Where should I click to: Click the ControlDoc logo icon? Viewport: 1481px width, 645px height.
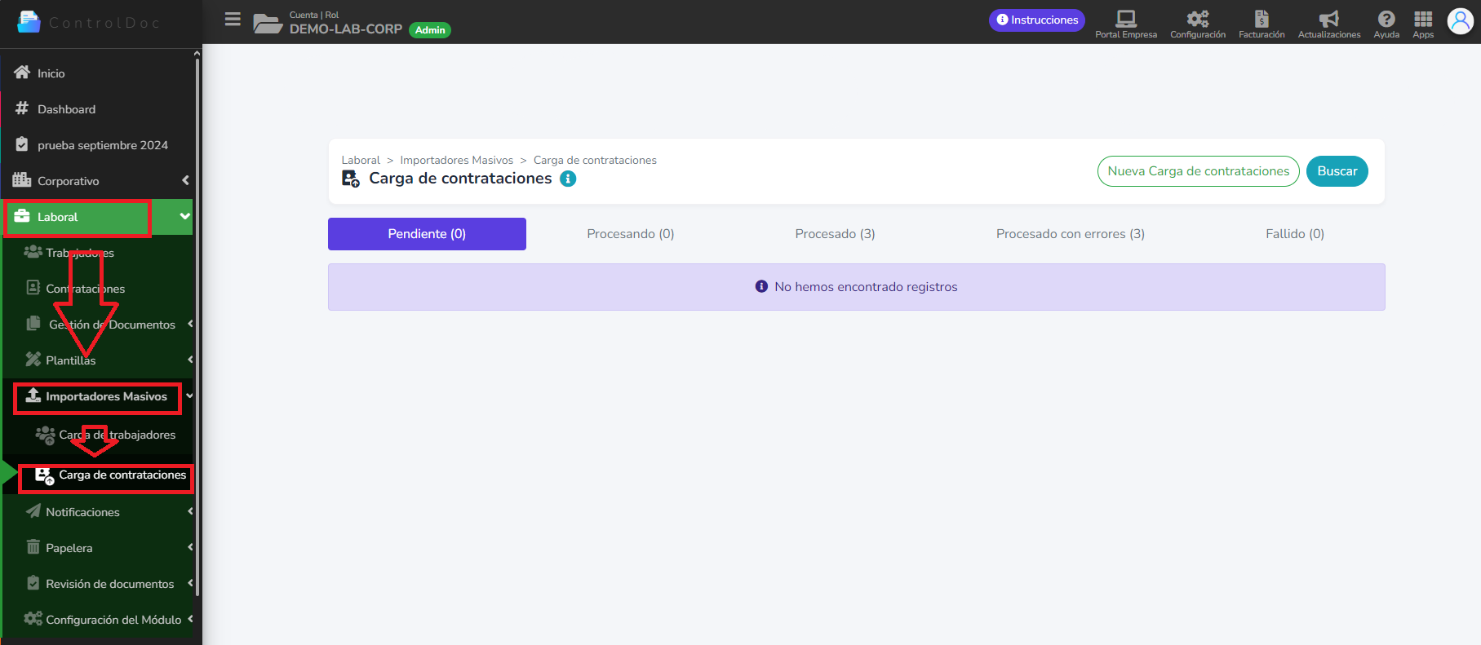click(28, 22)
